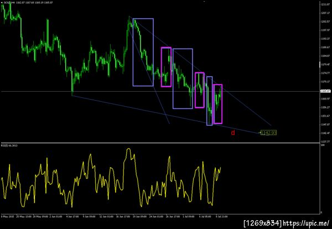Click the "1 Jul 09:00" time label

pyautogui.click(x=189, y=216)
